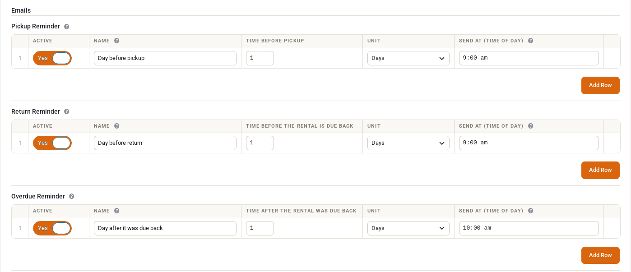Toggle the Overdue Reminder active switch
This screenshot has width=631, height=272.
pyautogui.click(x=52, y=228)
